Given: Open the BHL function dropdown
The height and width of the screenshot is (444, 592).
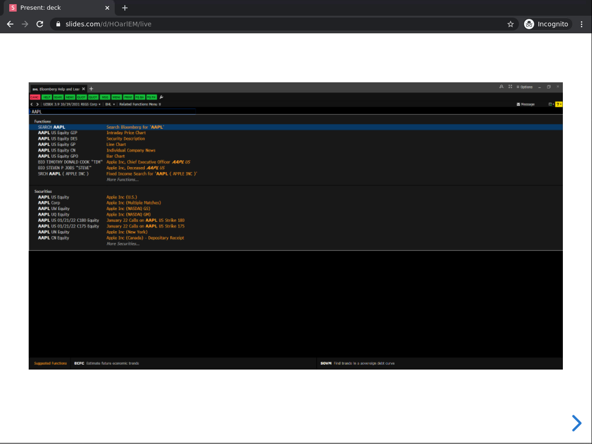Looking at the screenshot, I should tap(110, 105).
